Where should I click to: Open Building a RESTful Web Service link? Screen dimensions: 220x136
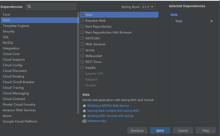pyautogui.click(x=108, y=106)
